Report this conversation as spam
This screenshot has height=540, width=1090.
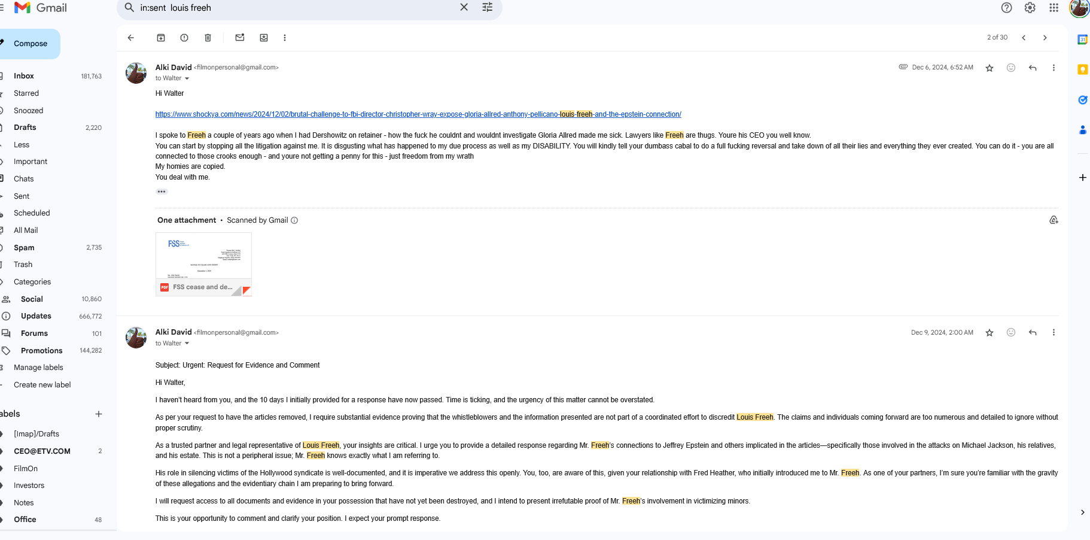point(184,38)
